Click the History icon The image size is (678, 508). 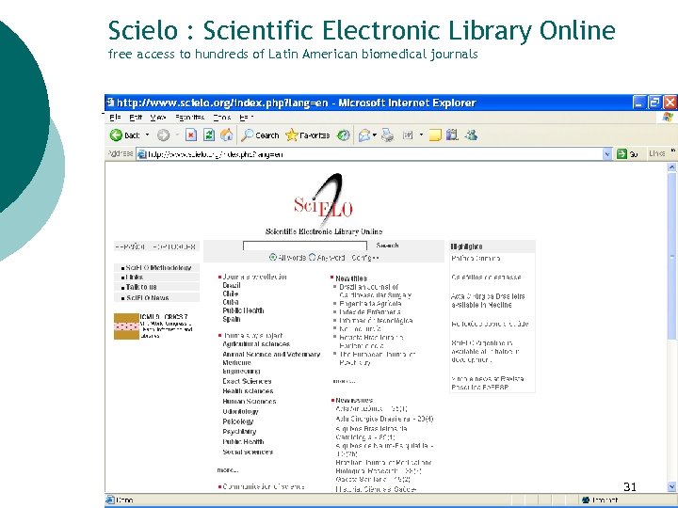[344, 135]
